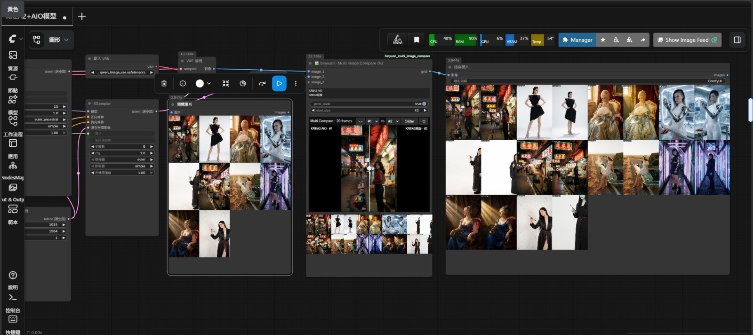Open the #2 image selector dropdown
The height and width of the screenshot is (335, 753).
pyautogui.click(x=393, y=121)
